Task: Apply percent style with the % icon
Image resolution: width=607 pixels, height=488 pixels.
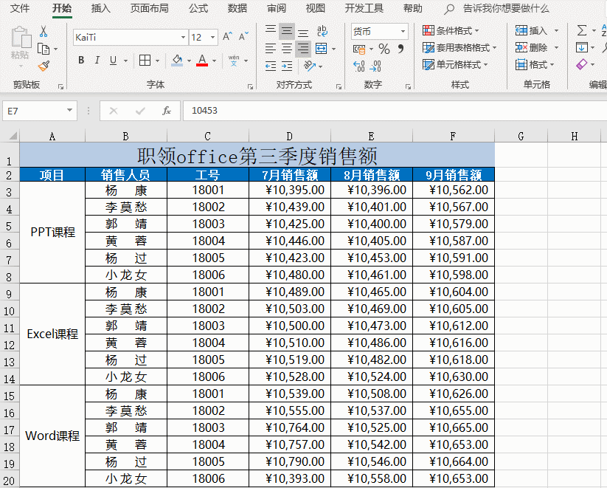Action: coord(384,49)
